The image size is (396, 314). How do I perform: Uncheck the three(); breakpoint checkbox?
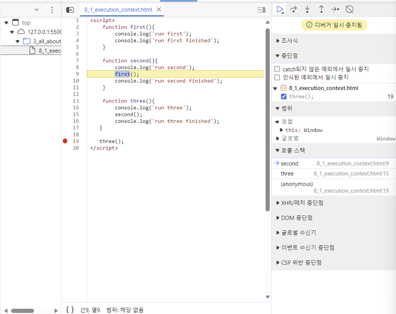tap(284, 96)
